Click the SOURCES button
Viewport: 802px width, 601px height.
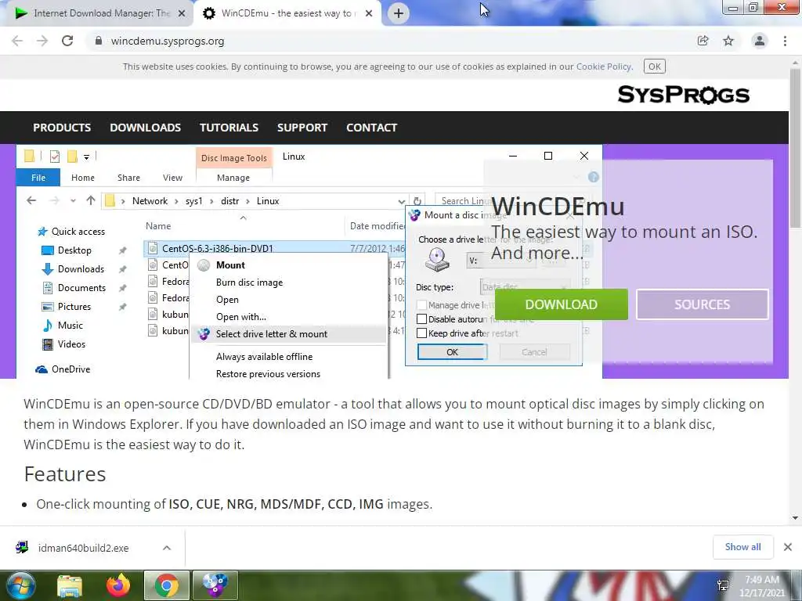[703, 304]
